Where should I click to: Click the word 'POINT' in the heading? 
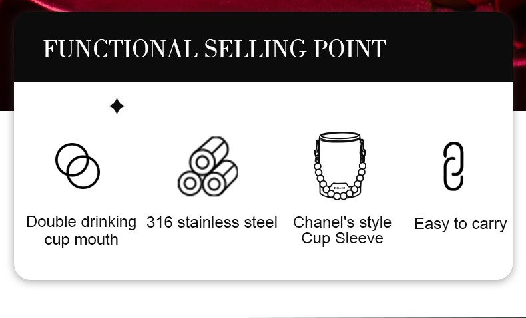point(350,49)
